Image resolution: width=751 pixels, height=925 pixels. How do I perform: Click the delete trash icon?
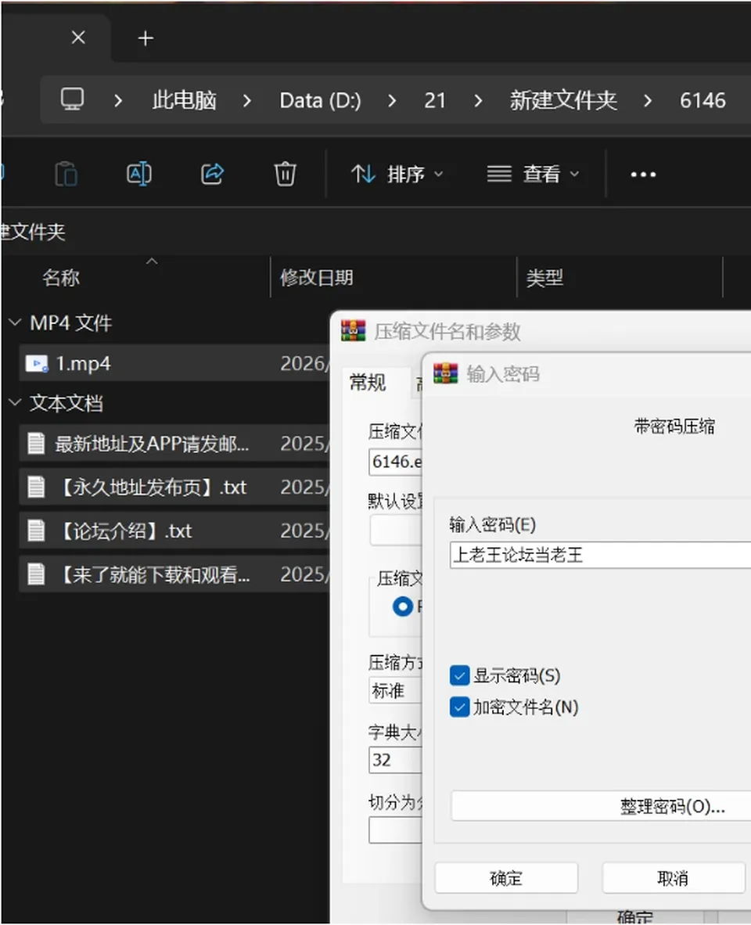[x=285, y=174]
